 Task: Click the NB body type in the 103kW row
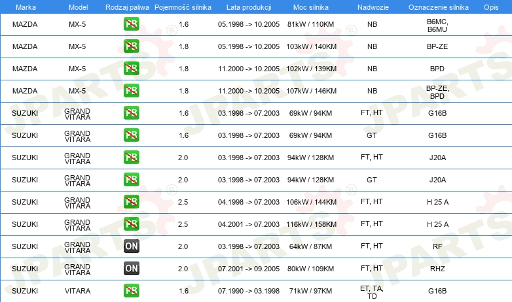pyautogui.click(x=372, y=46)
